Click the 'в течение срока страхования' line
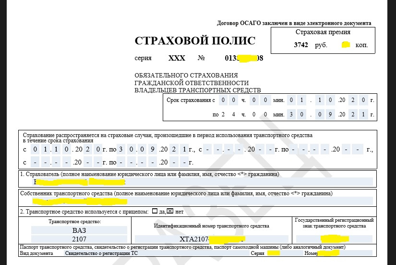The width and height of the screenshot is (396, 265). (58, 141)
